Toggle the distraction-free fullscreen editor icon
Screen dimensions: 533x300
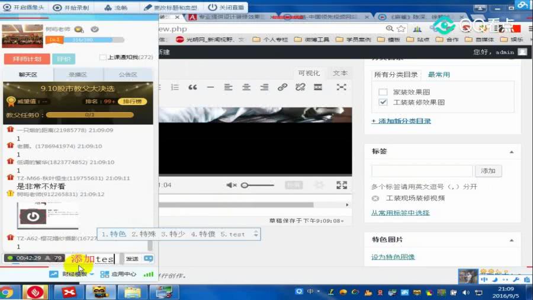(x=341, y=87)
